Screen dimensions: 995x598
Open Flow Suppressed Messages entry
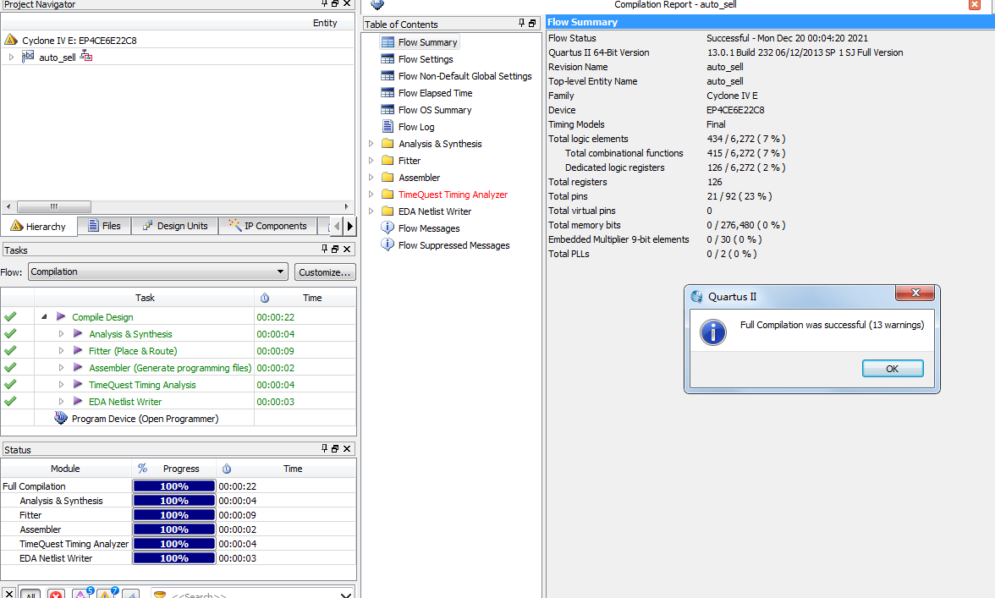pyautogui.click(x=454, y=245)
